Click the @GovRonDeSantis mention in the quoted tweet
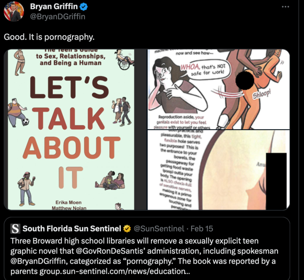This screenshot has height=280, width=304. 111,251
